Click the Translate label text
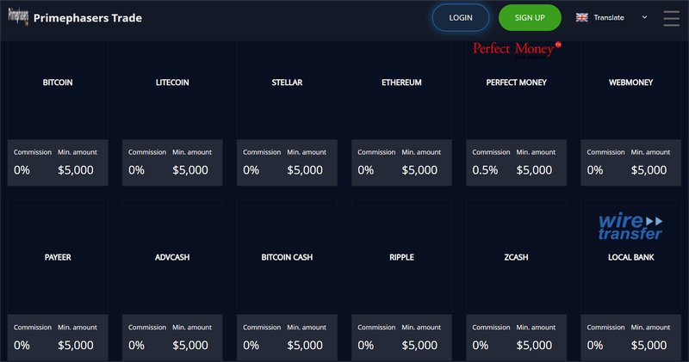This screenshot has width=689, height=362. (x=609, y=17)
